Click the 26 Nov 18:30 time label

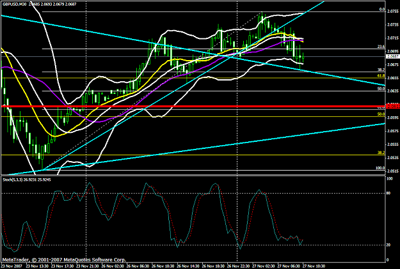click(214, 266)
